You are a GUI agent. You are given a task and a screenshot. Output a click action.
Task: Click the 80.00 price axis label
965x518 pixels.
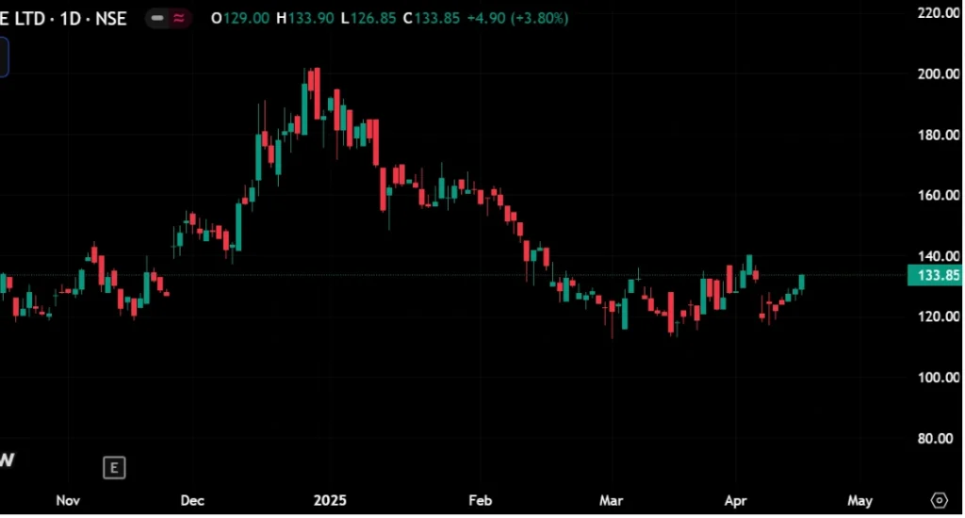point(935,438)
